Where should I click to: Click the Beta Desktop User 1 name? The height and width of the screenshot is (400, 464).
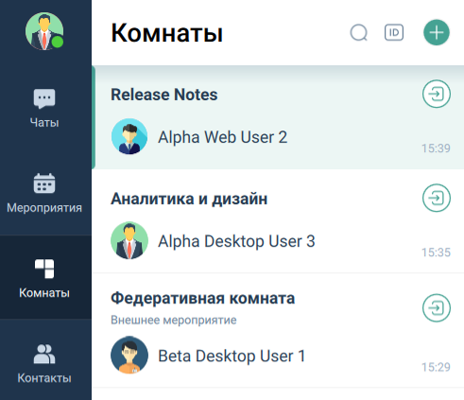tap(232, 356)
